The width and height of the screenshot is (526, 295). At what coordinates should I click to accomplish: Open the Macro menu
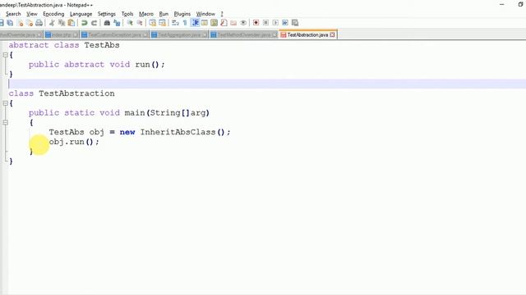pyautogui.click(x=146, y=14)
